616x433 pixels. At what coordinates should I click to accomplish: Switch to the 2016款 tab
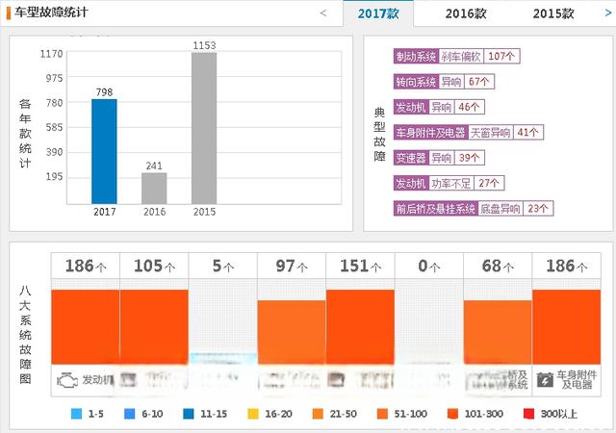click(x=466, y=13)
